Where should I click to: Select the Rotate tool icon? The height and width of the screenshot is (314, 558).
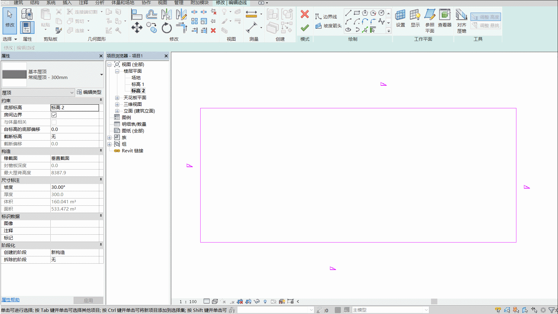(166, 28)
